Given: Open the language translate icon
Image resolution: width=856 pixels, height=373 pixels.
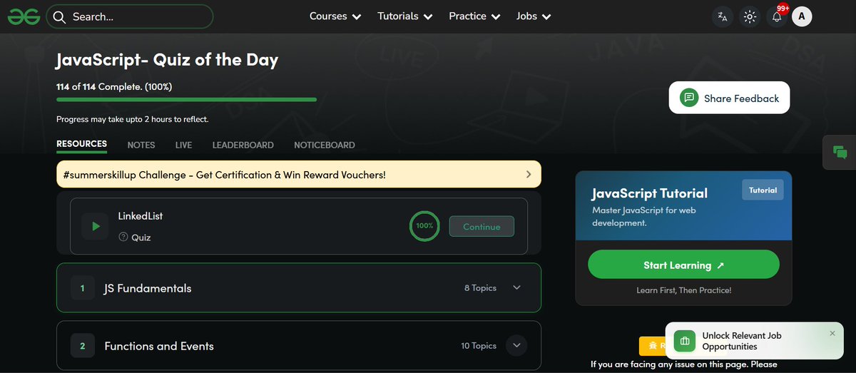Looking at the screenshot, I should point(723,16).
